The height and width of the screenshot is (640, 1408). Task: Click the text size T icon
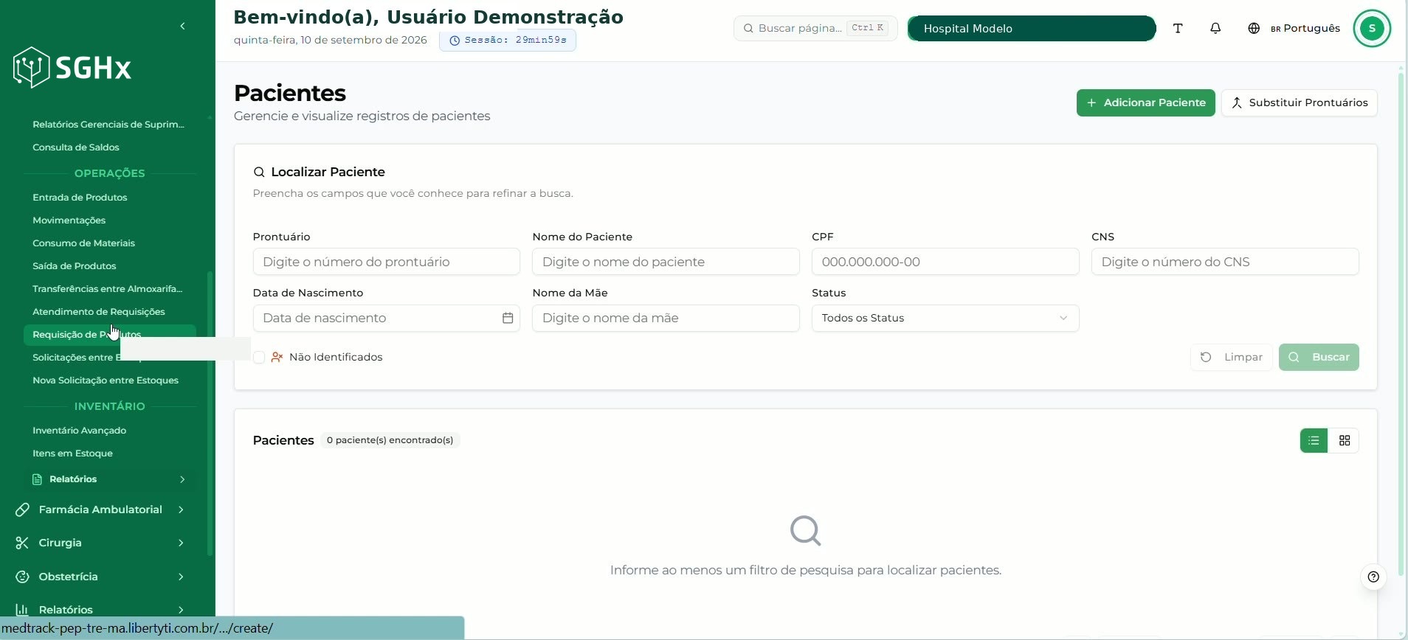[x=1178, y=28]
